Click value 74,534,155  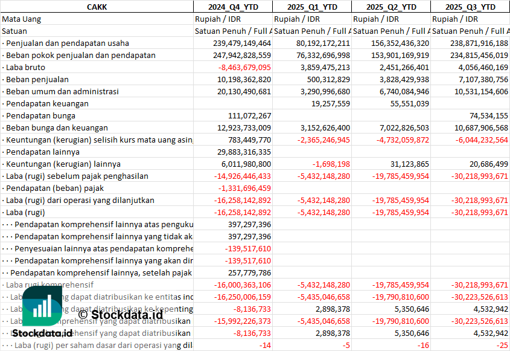tap(489, 115)
